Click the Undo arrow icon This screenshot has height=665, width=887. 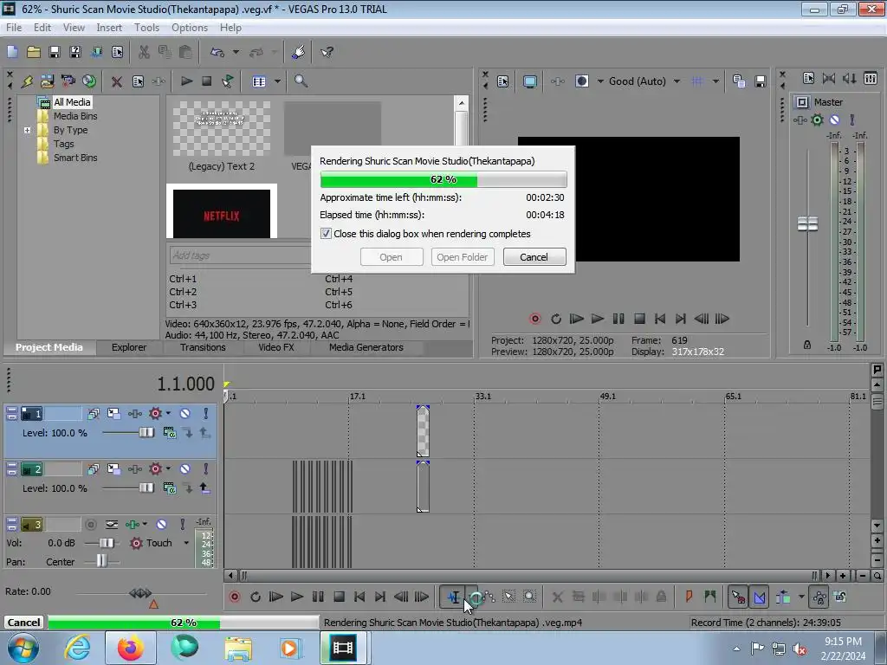[217, 52]
